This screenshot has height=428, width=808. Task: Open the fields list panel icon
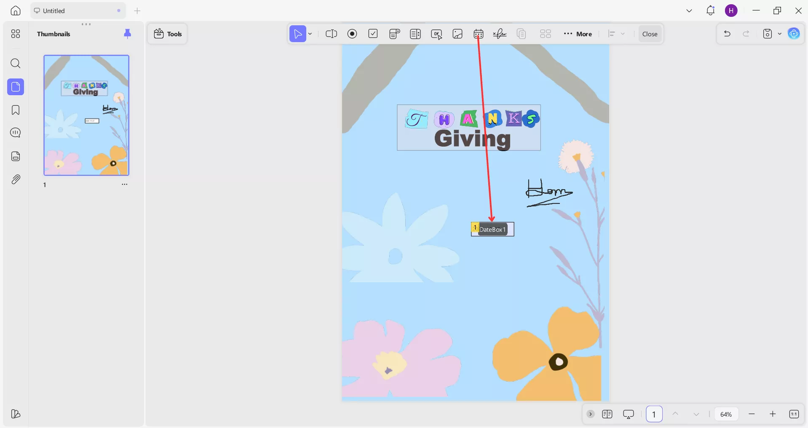click(x=16, y=156)
